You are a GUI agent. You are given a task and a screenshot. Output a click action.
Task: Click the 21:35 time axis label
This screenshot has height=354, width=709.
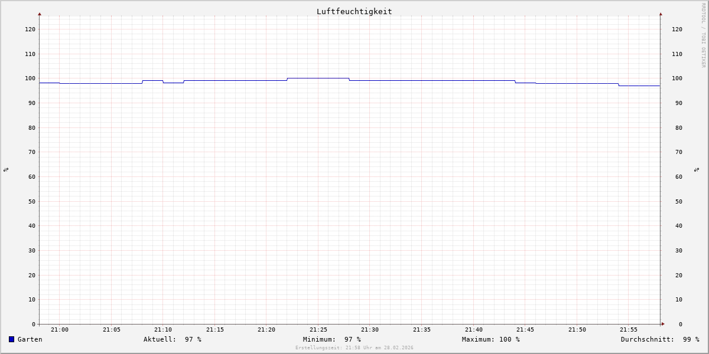point(422,330)
